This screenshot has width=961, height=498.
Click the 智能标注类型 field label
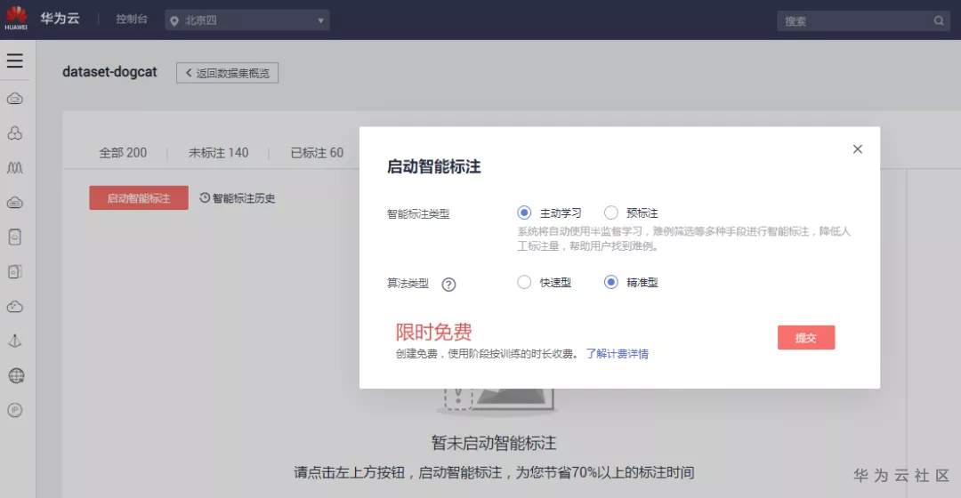418,213
